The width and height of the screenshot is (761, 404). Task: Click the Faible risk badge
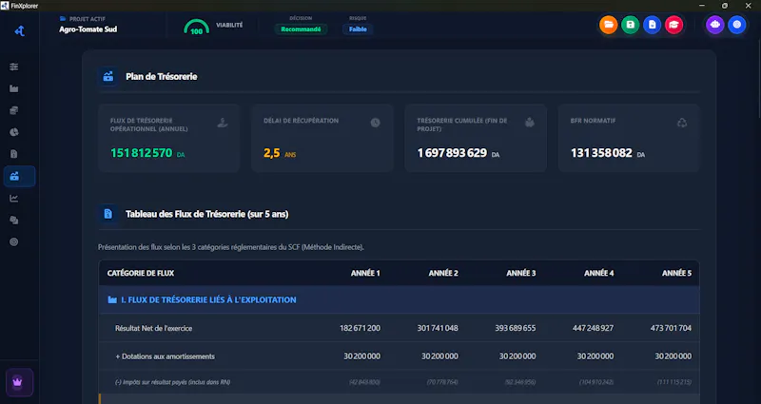(358, 29)
